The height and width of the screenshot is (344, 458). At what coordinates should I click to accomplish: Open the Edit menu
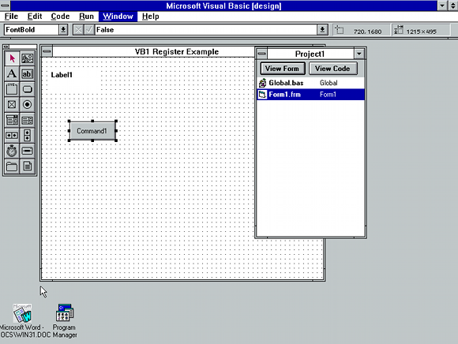coord(35,17)
